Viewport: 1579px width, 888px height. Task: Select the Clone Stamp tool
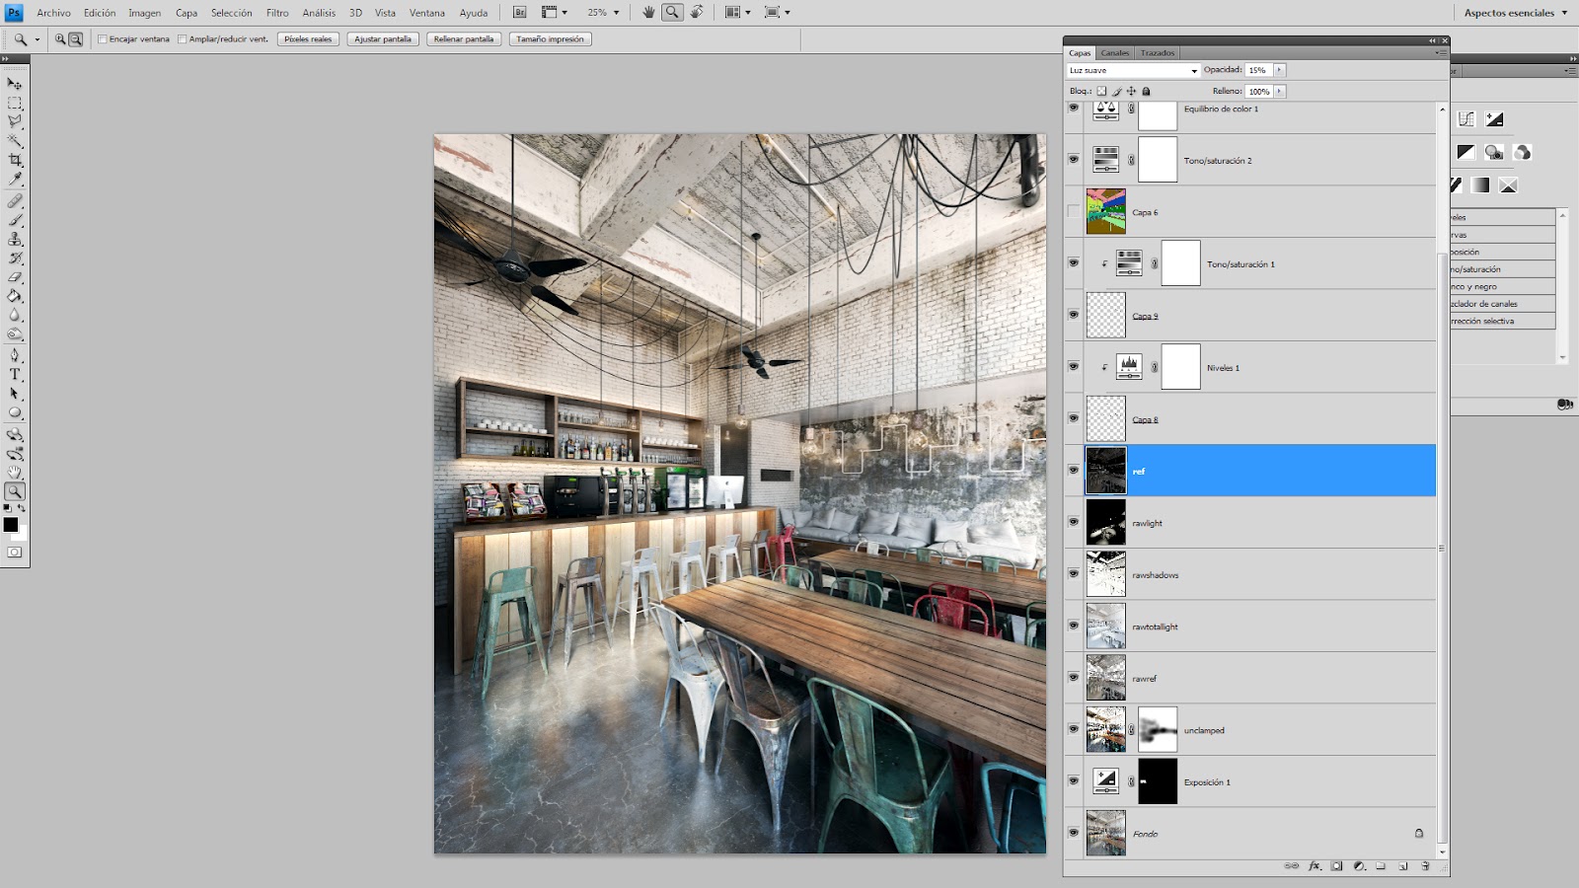(x=15, y=239)
